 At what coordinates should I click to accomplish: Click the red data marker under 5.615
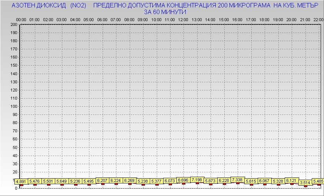pos(251,185)
